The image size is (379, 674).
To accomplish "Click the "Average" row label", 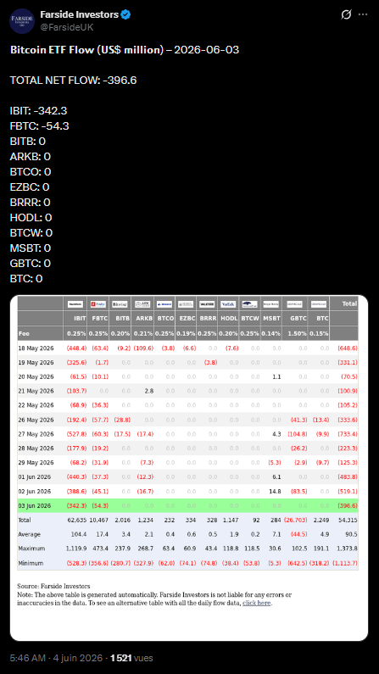I will pos(29,534).
